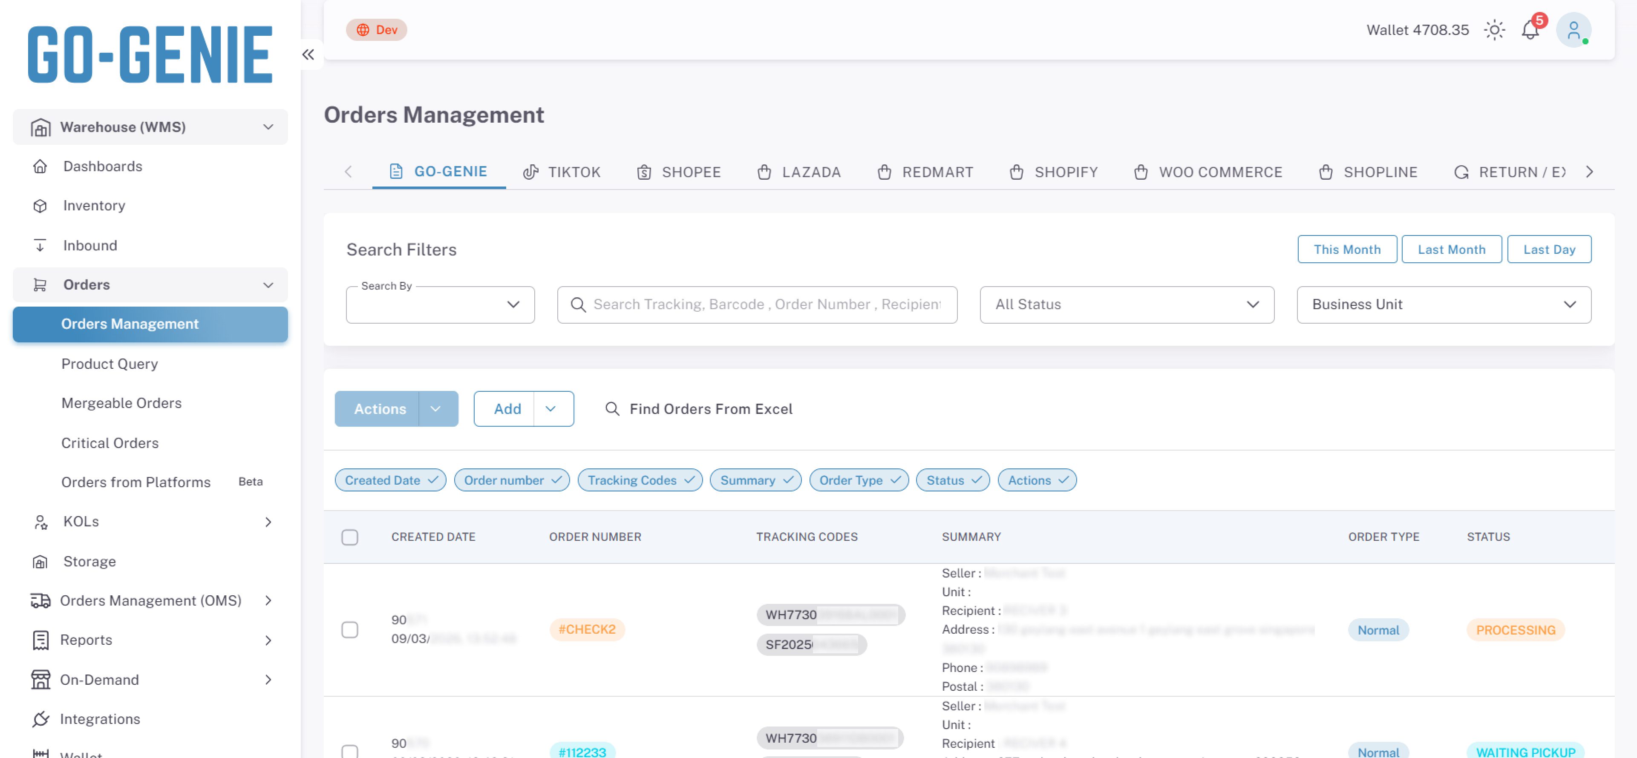Click the Dev environment badge
The width and height of the screenshot is (1637, 758).
coord(376,30)
